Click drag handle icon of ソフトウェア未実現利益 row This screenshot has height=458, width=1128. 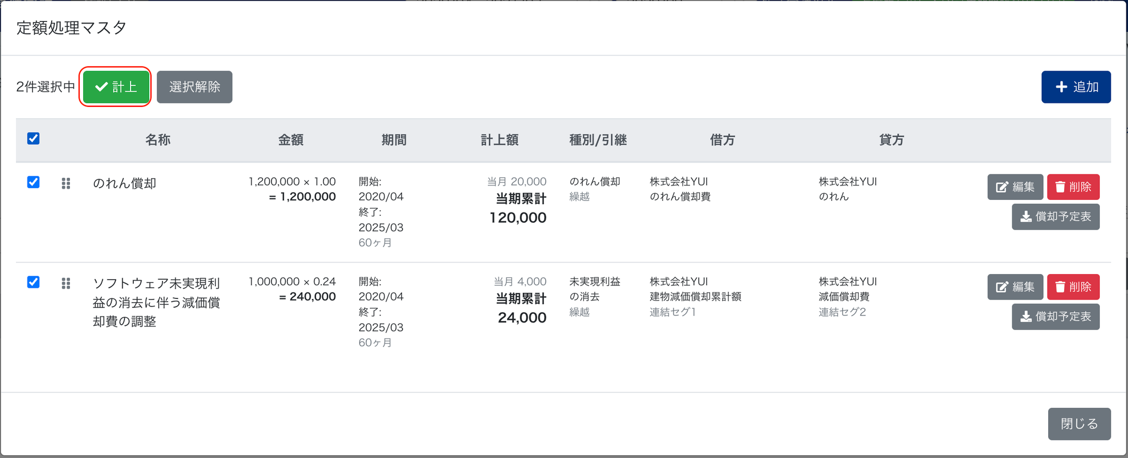coord(66,283)
